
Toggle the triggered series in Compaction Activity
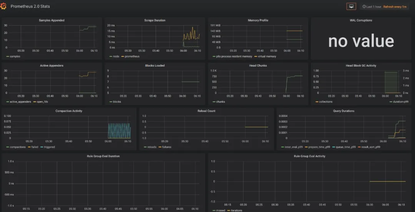[49, 147]
